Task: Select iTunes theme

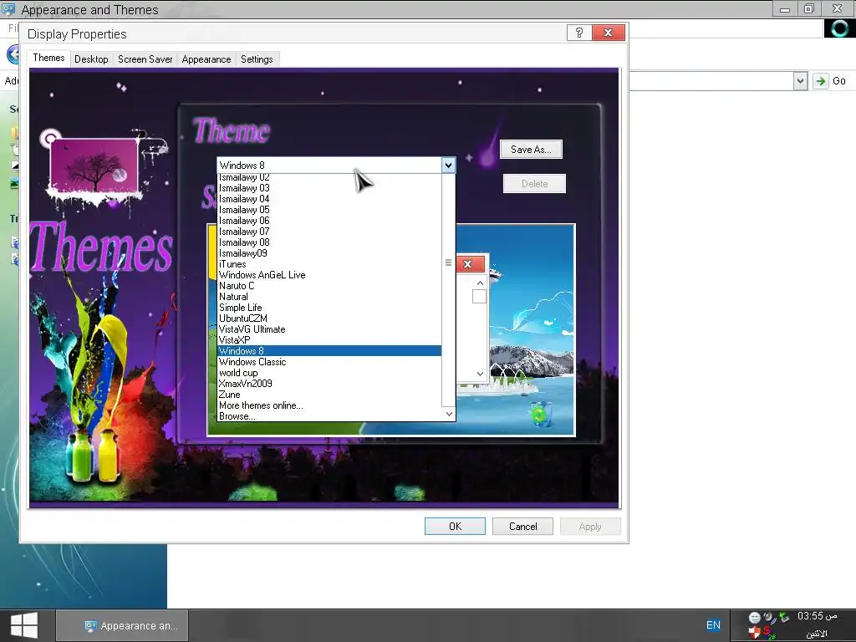Action: [x=329, y=264]
